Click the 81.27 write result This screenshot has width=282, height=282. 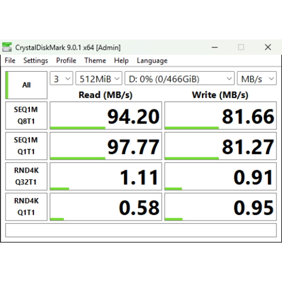click(x=221, y=146)
